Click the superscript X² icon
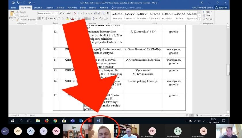Screen dimensions: 242x138 (x=58, y=19)
